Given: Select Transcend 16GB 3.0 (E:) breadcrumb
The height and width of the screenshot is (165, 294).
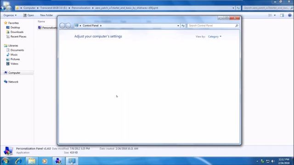Looking at the screenshot, I should pos(53,8).
